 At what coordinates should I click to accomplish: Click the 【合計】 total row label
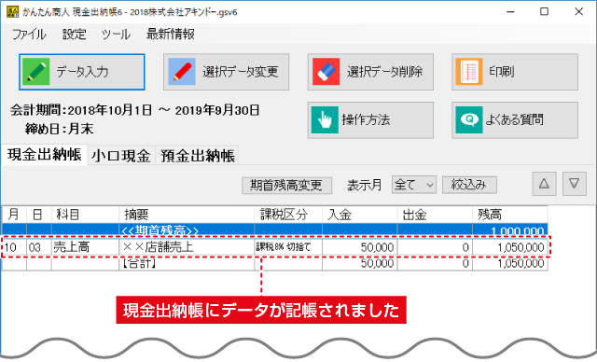tap(139, 263)
